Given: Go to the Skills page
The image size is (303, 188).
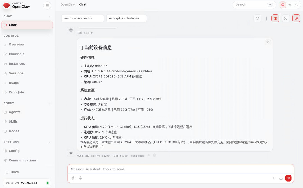Looking at the screenshot, I should (27, 121).
